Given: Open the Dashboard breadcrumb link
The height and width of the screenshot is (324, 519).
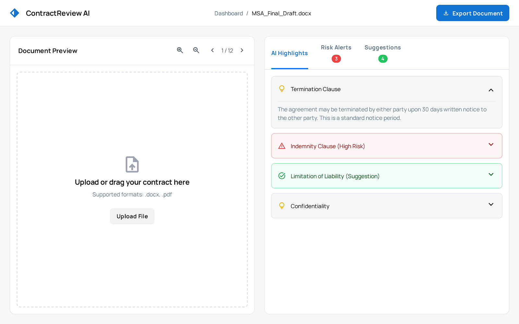Looking at the screenshot, I should [228, 13].
